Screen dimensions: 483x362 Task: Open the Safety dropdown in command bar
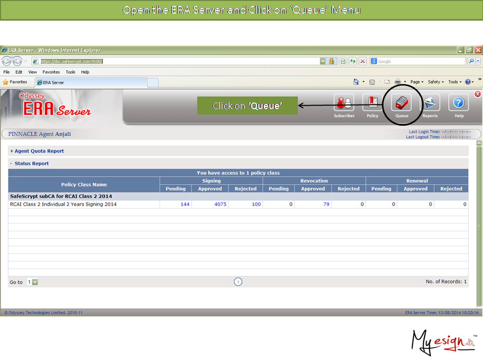(436, 82)
